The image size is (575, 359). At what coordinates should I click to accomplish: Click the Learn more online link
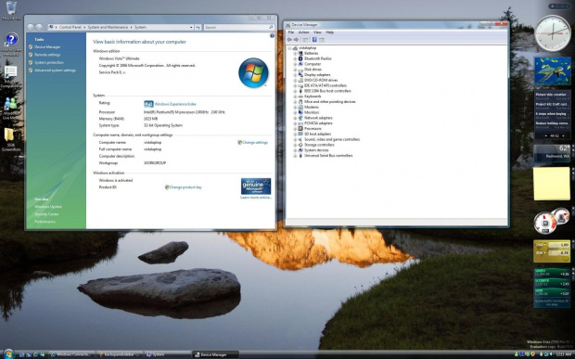coord(256,198)
